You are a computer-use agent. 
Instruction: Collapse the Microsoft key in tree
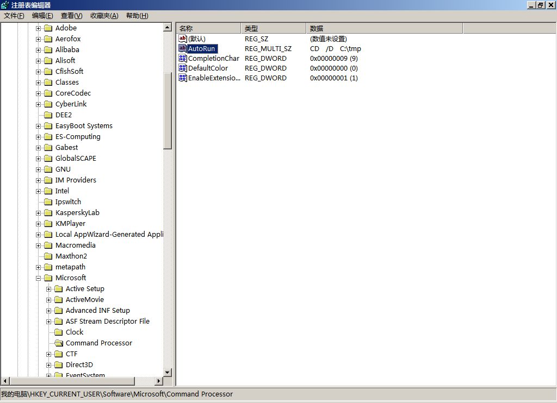pos(39,278)
